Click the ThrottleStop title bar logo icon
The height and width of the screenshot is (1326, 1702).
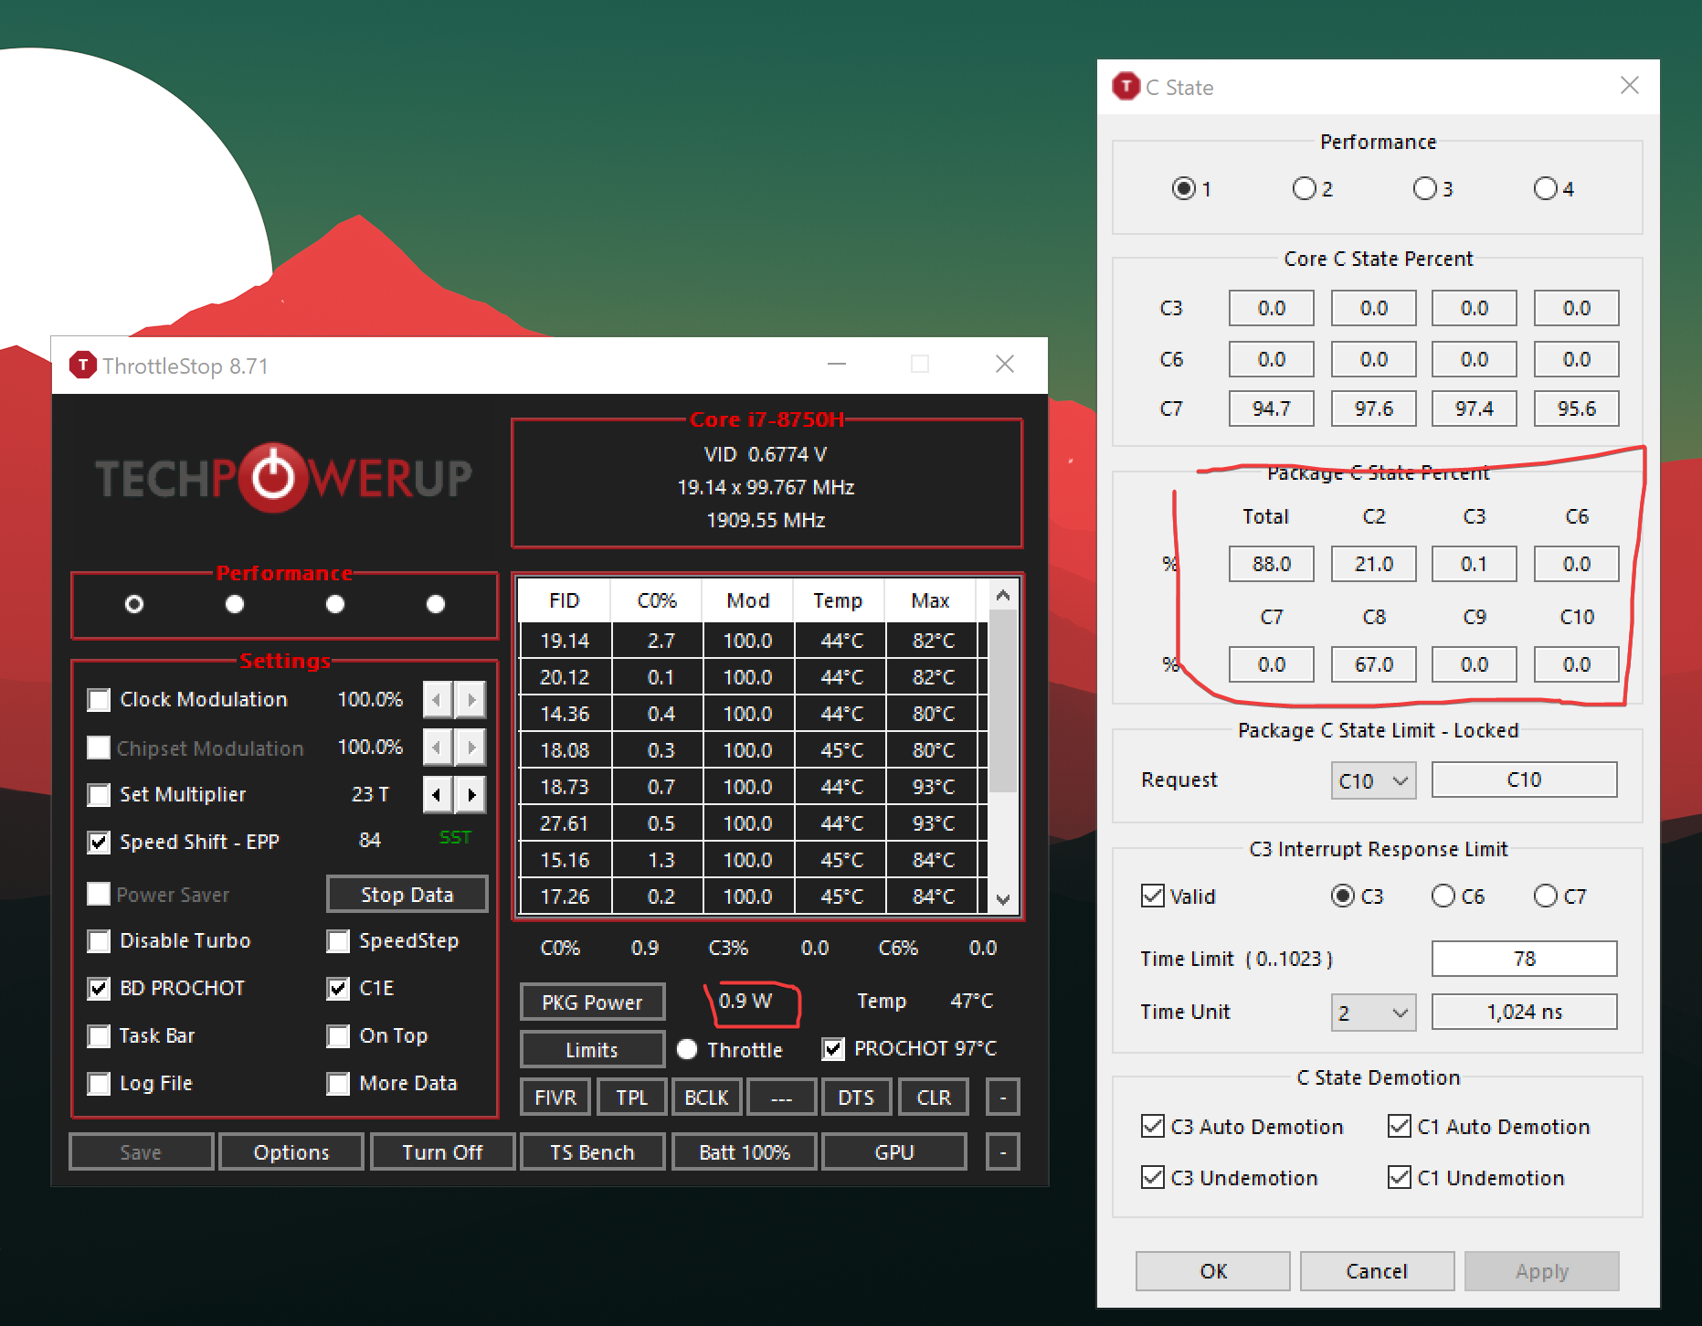83,366
